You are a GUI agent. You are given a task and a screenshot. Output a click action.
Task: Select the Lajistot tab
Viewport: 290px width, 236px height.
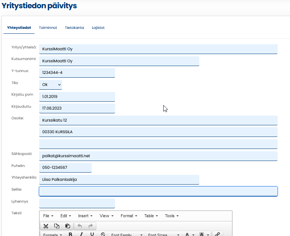98,28
